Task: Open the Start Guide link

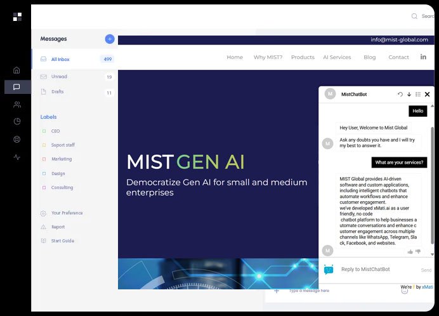Action: click(x=62, y=240)
